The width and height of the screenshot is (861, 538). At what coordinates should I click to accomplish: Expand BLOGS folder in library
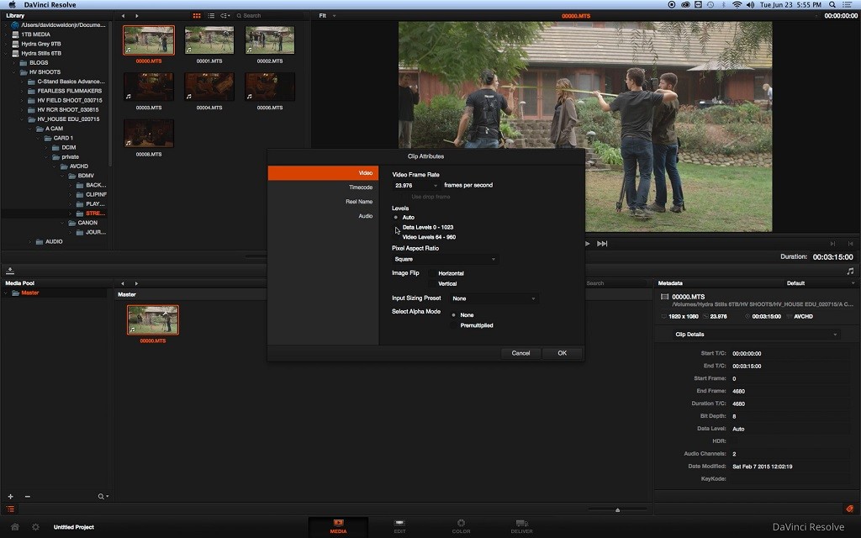point(14,62)
